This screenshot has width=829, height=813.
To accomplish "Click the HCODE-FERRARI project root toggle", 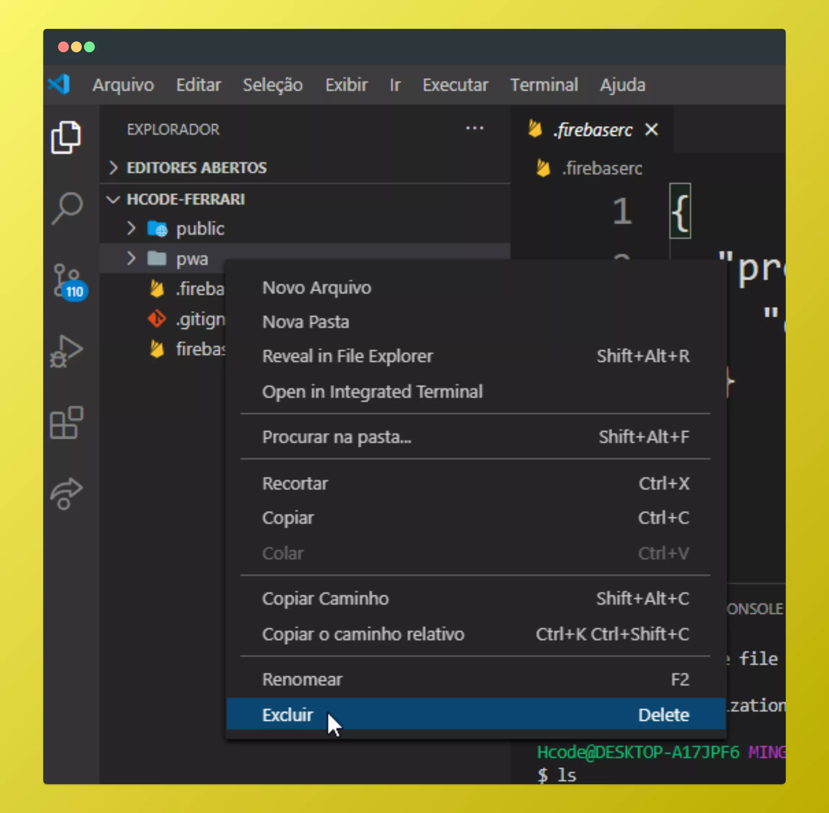I will (x=115, y=199).
